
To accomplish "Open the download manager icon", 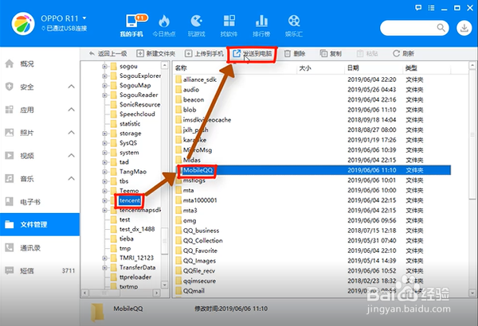I will 464,28.
